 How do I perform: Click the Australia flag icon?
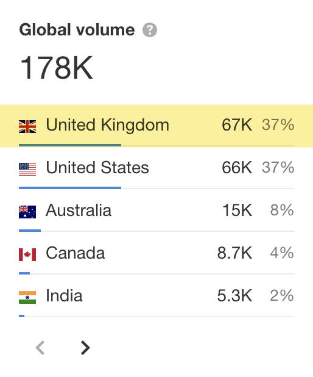pyautogui.click(x=27, y=212)
